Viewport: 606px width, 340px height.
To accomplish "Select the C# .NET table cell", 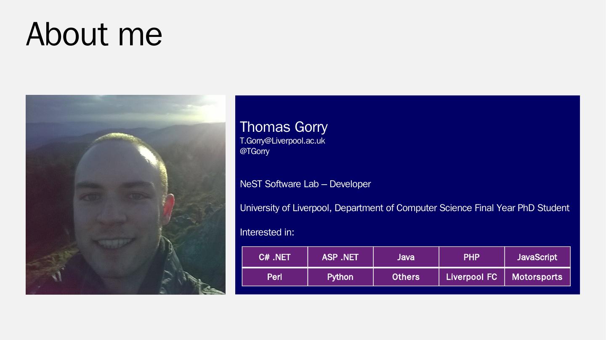I will point(275,257).
